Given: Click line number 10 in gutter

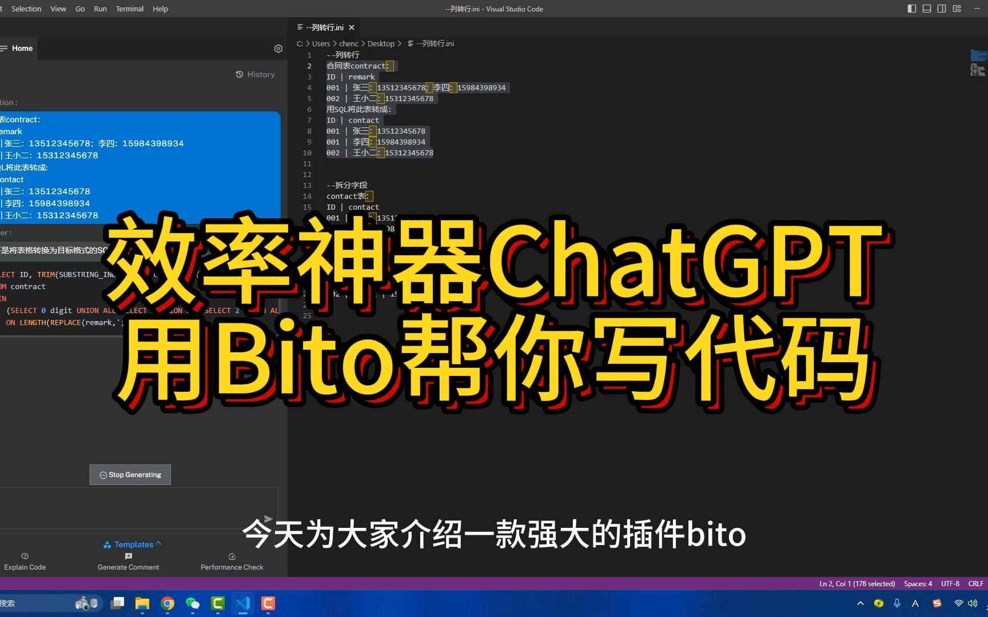Looking at the screenshot, I should pos(307,153).
